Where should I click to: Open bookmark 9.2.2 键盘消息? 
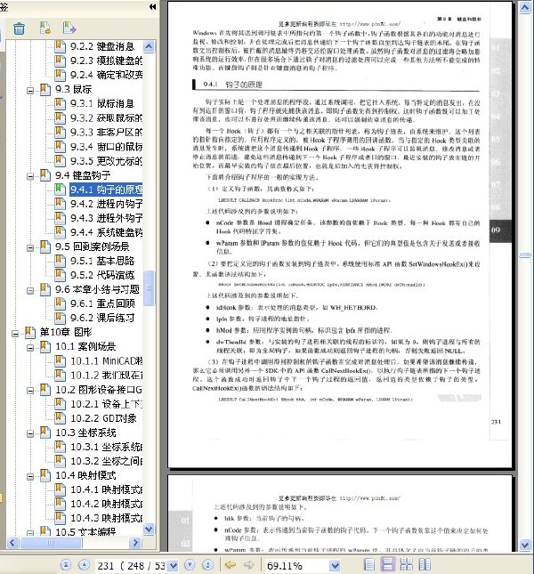pyautogui.click(x=102, y=46)
